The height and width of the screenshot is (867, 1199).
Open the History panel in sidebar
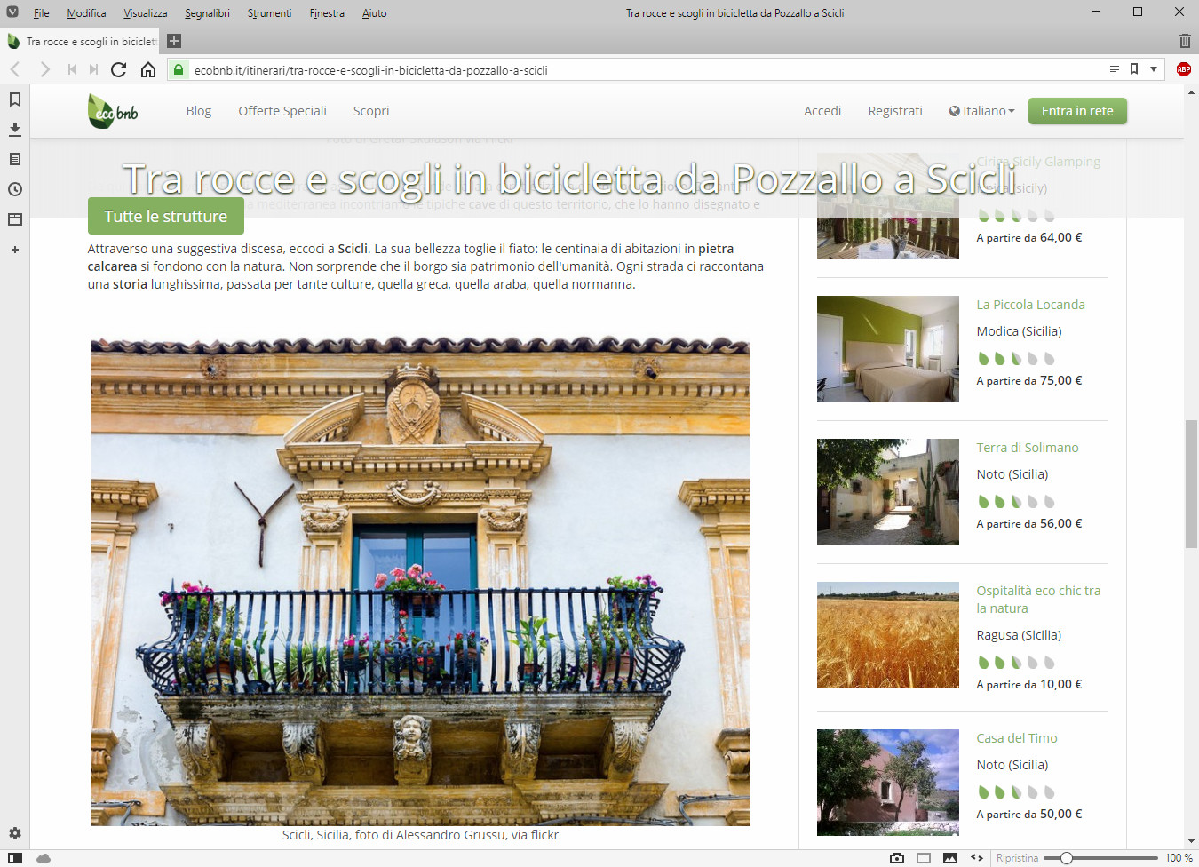coord(15,189)
